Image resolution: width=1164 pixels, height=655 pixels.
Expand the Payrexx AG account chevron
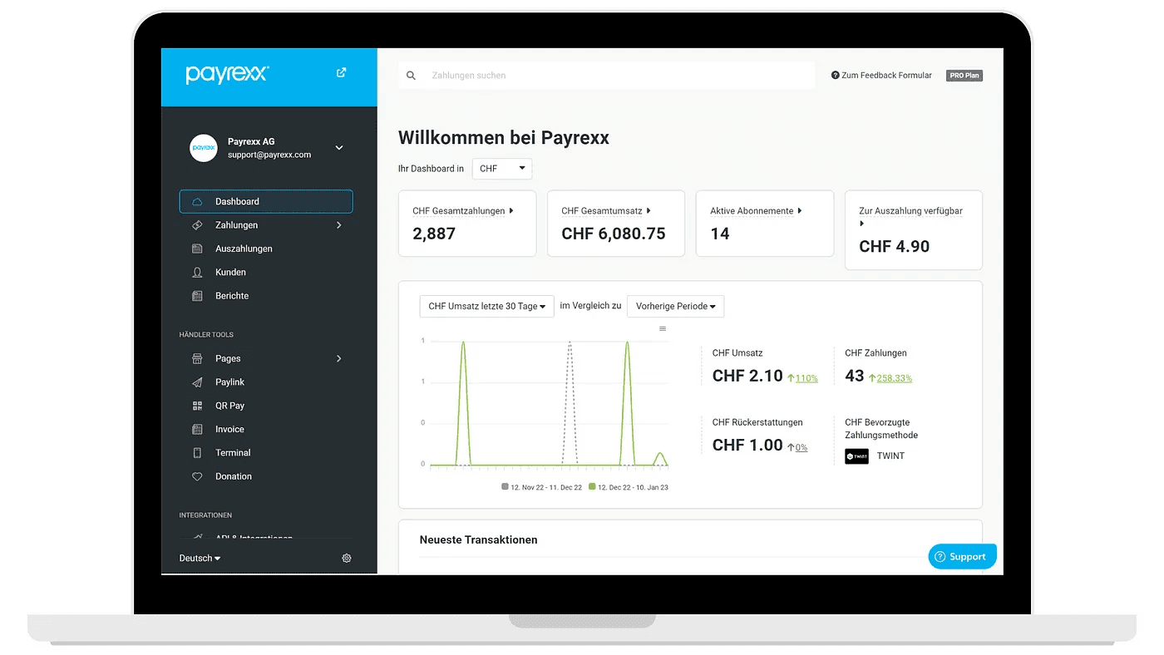pos(339,148)
